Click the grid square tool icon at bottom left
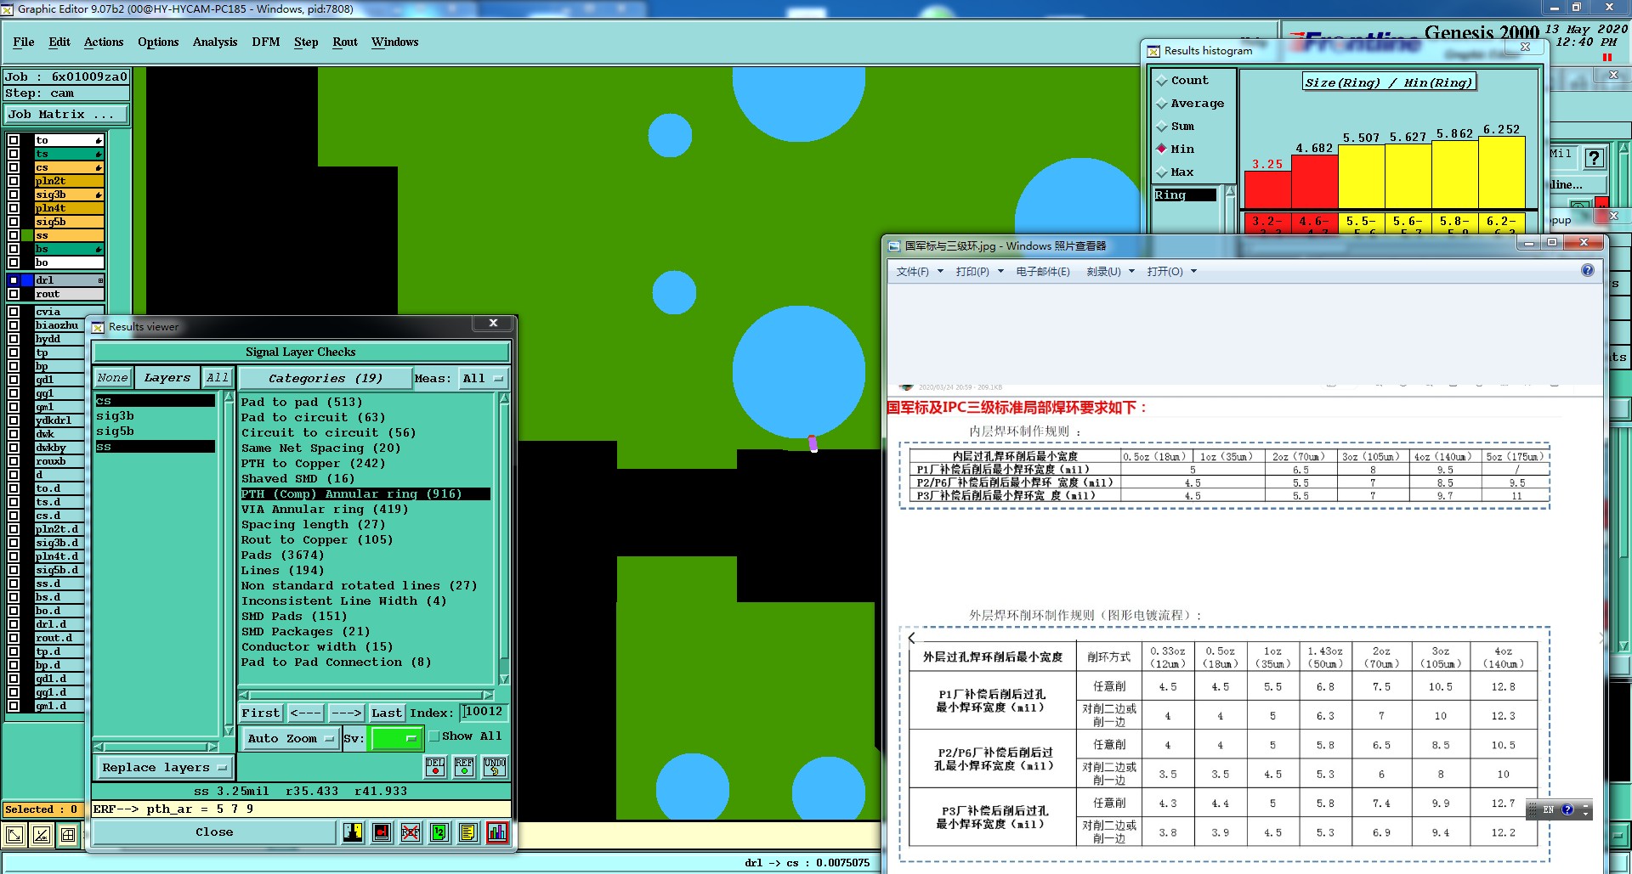The image size is (1632, 874). point(68,836)
